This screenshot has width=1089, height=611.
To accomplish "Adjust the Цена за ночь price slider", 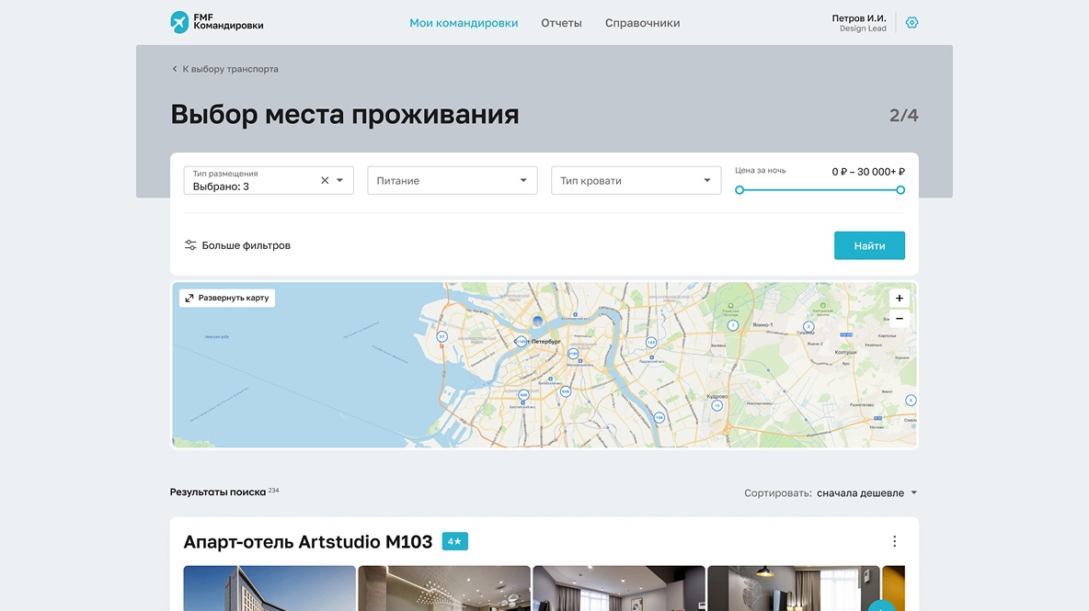I will [819, 190].
